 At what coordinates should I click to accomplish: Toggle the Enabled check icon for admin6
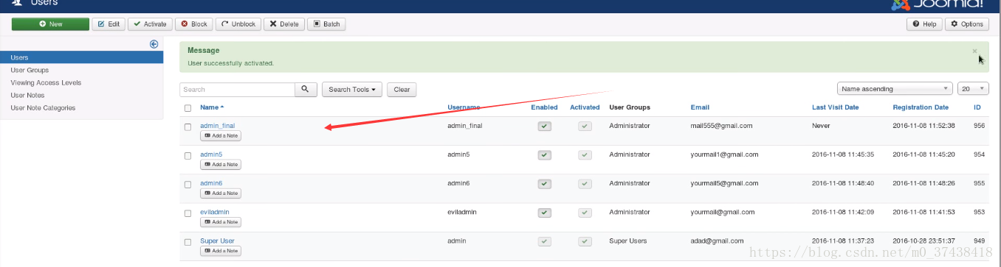545,184
